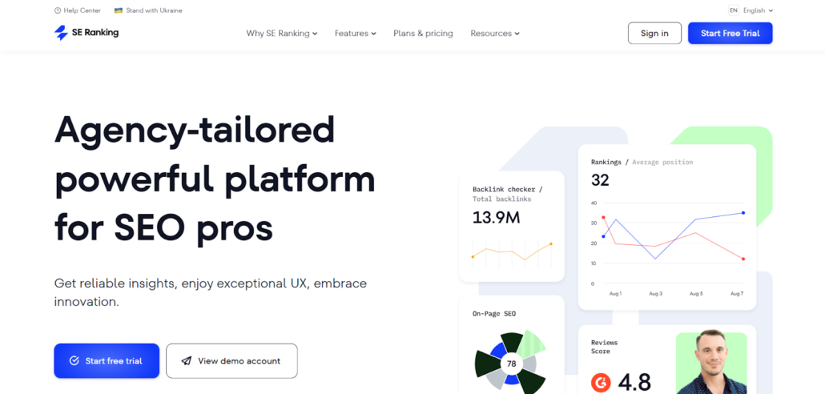The image size is (825, 394).
Task: Click the Aug 7 label on rankings chart
Action: [737, 294]
